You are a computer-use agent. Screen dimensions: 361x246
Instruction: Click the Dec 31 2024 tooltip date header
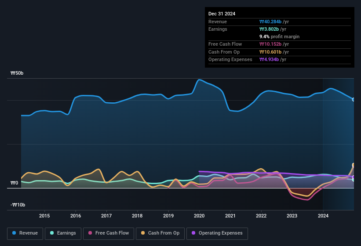coord(222,14)
